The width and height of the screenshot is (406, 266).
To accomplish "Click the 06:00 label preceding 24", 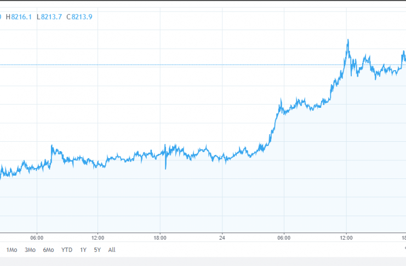I will (x=36, y=238).
